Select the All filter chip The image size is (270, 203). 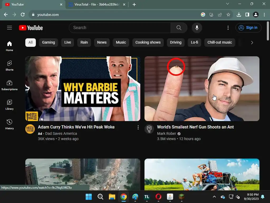tap(31, 43)
